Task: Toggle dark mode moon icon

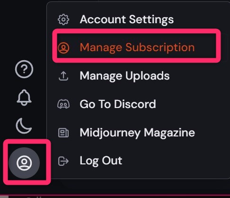Action: pyautogui.click(x=24, y=126)
